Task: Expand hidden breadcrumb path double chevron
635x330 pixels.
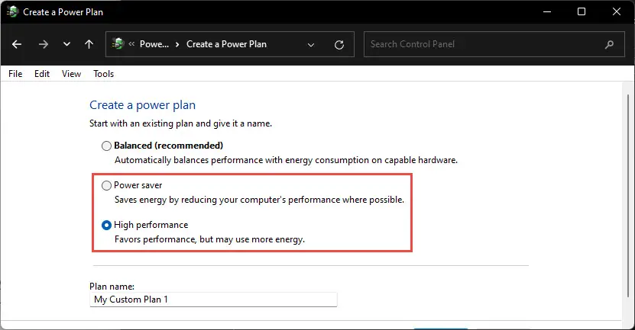Action: click(131, 44)
